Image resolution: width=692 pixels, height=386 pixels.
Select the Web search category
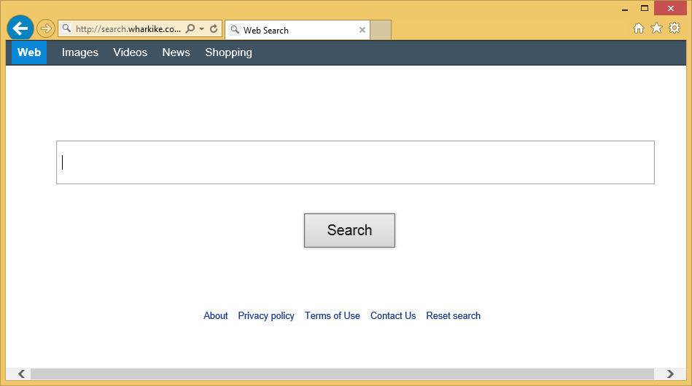point(29,52)
